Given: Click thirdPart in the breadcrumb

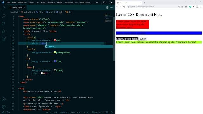Looking at the screenshot, I should (14, 12).
